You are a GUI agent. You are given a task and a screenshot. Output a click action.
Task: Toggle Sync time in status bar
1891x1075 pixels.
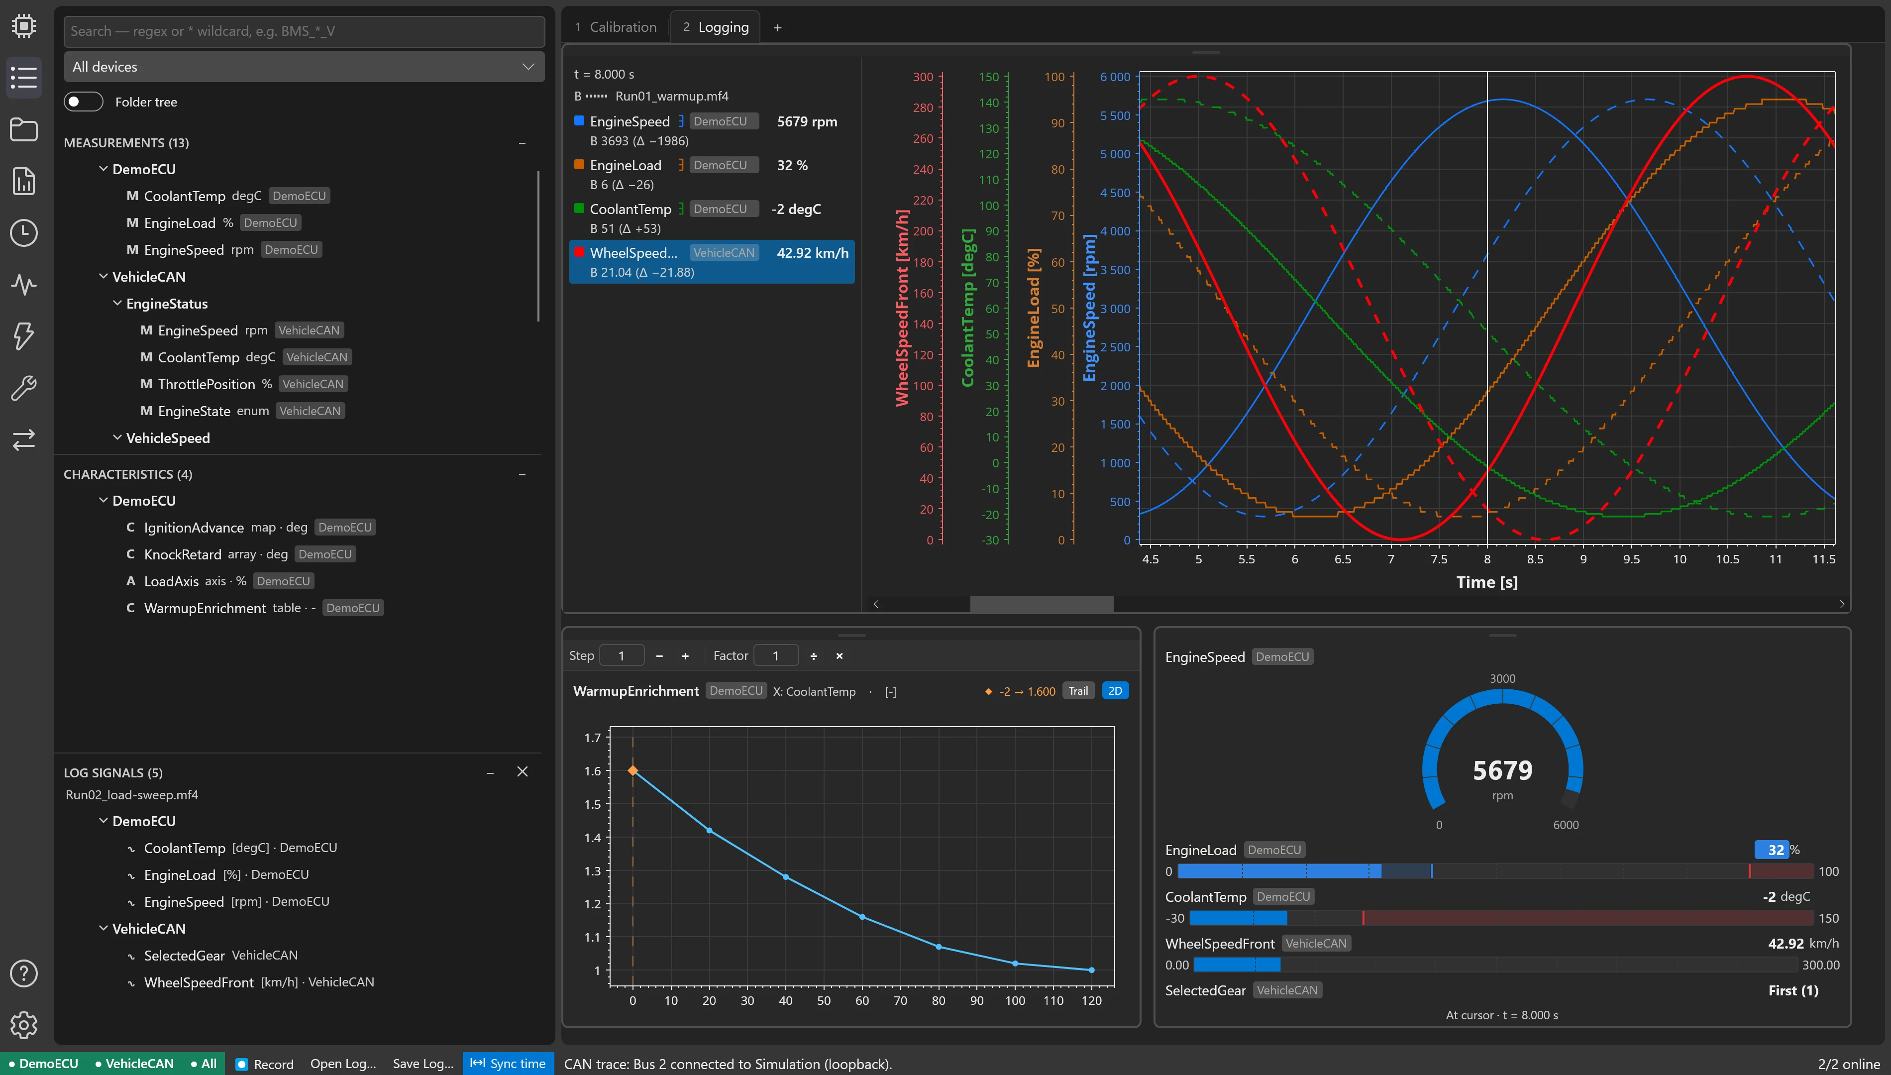click(x=508, y=1063)
